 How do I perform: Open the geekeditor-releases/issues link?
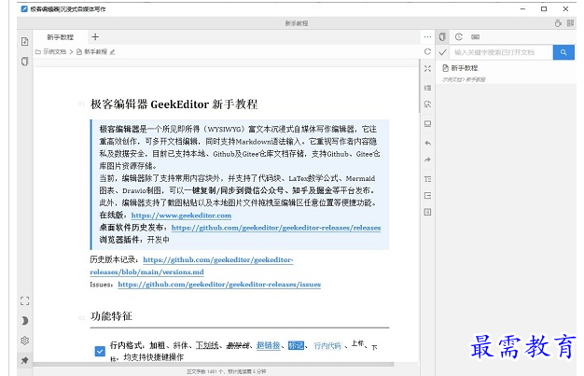point(219,285)
